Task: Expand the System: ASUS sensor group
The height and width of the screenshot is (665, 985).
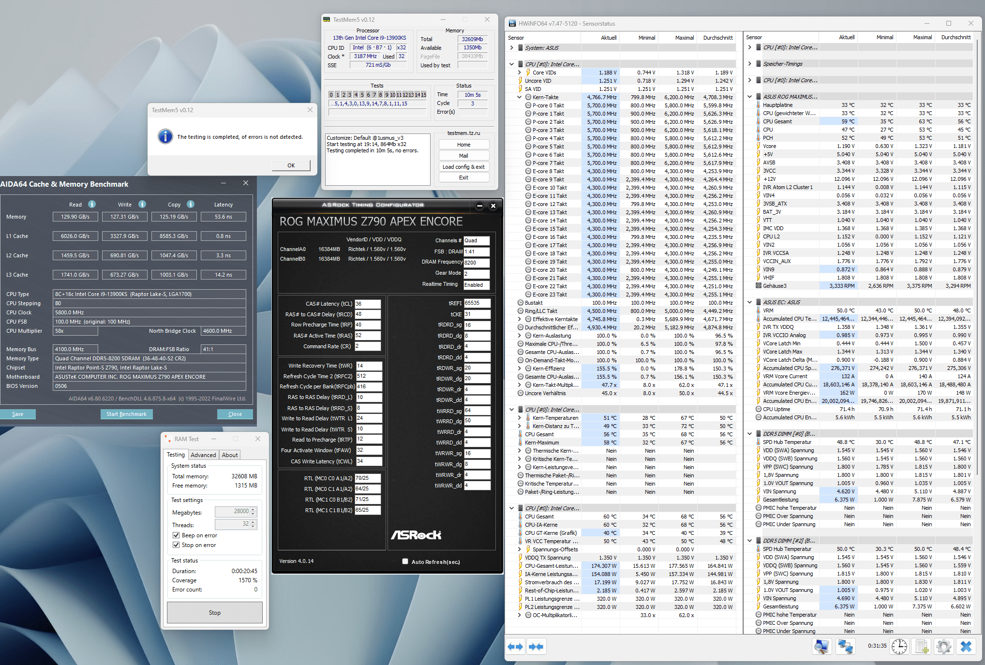Action: coord(512,48)
